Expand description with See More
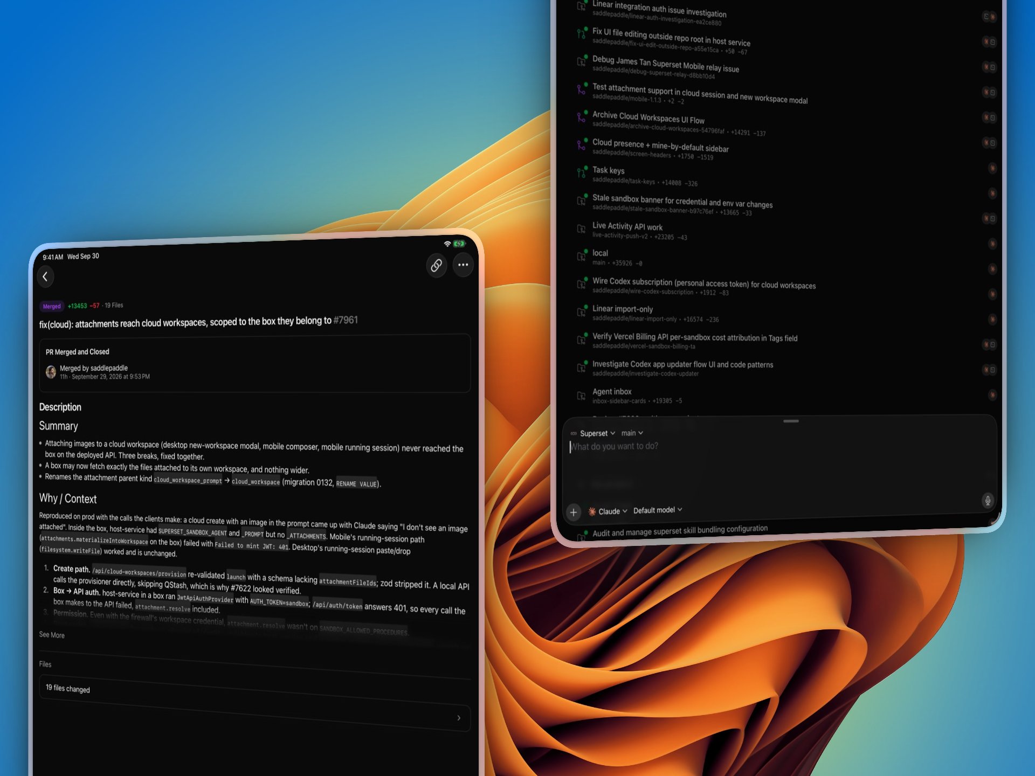The image size is (1035, 776). coord(52,635)
